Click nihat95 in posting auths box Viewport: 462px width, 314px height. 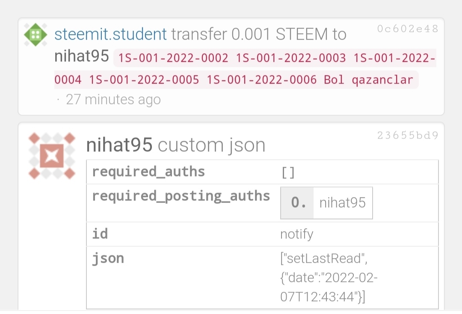pyautogui.click(x=342, y=203)
